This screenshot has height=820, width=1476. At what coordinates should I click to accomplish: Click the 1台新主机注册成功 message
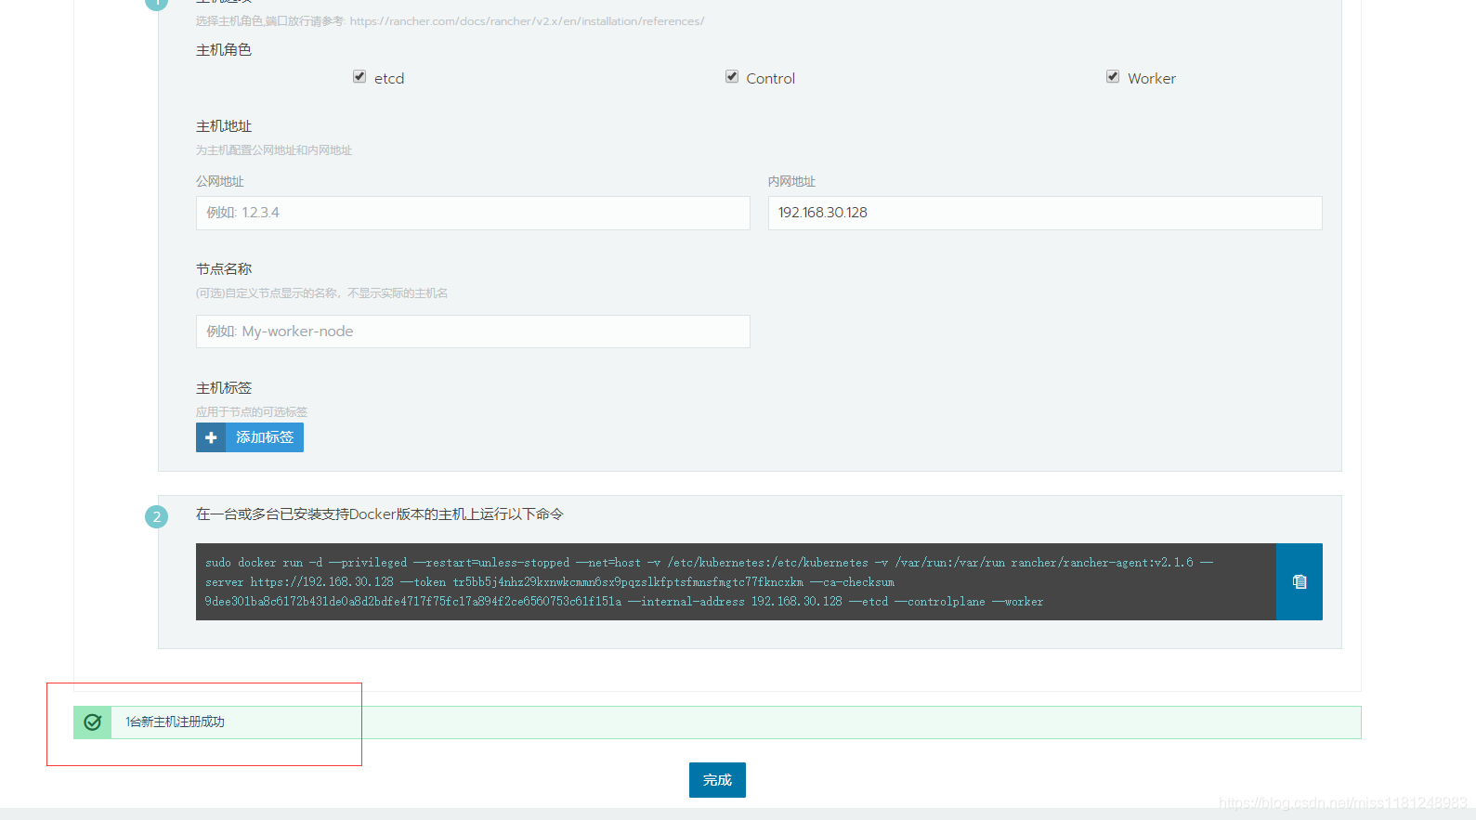pos(176,722)
